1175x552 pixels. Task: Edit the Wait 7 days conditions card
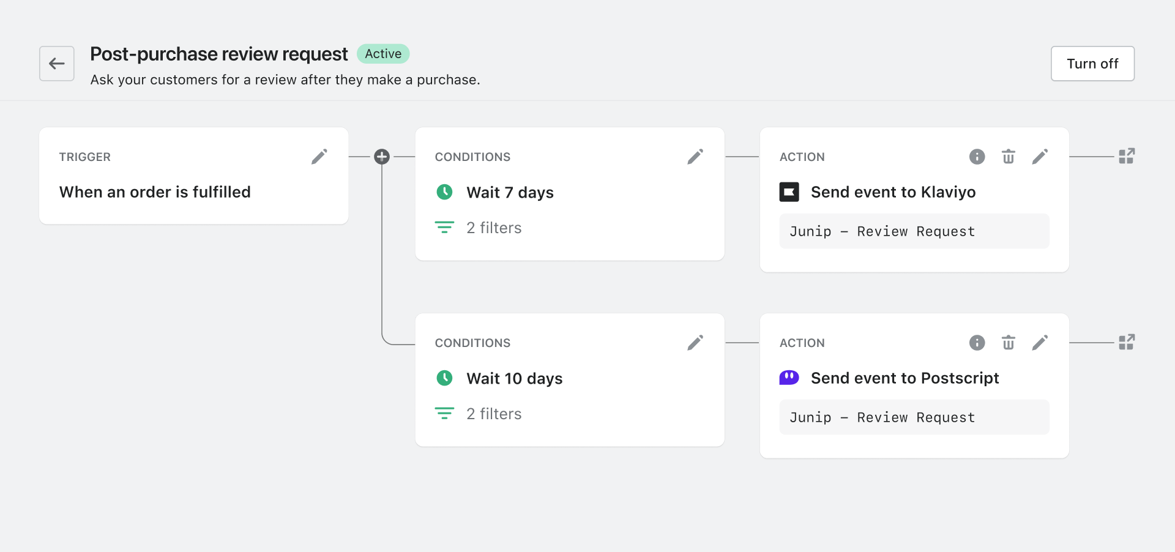695,157
